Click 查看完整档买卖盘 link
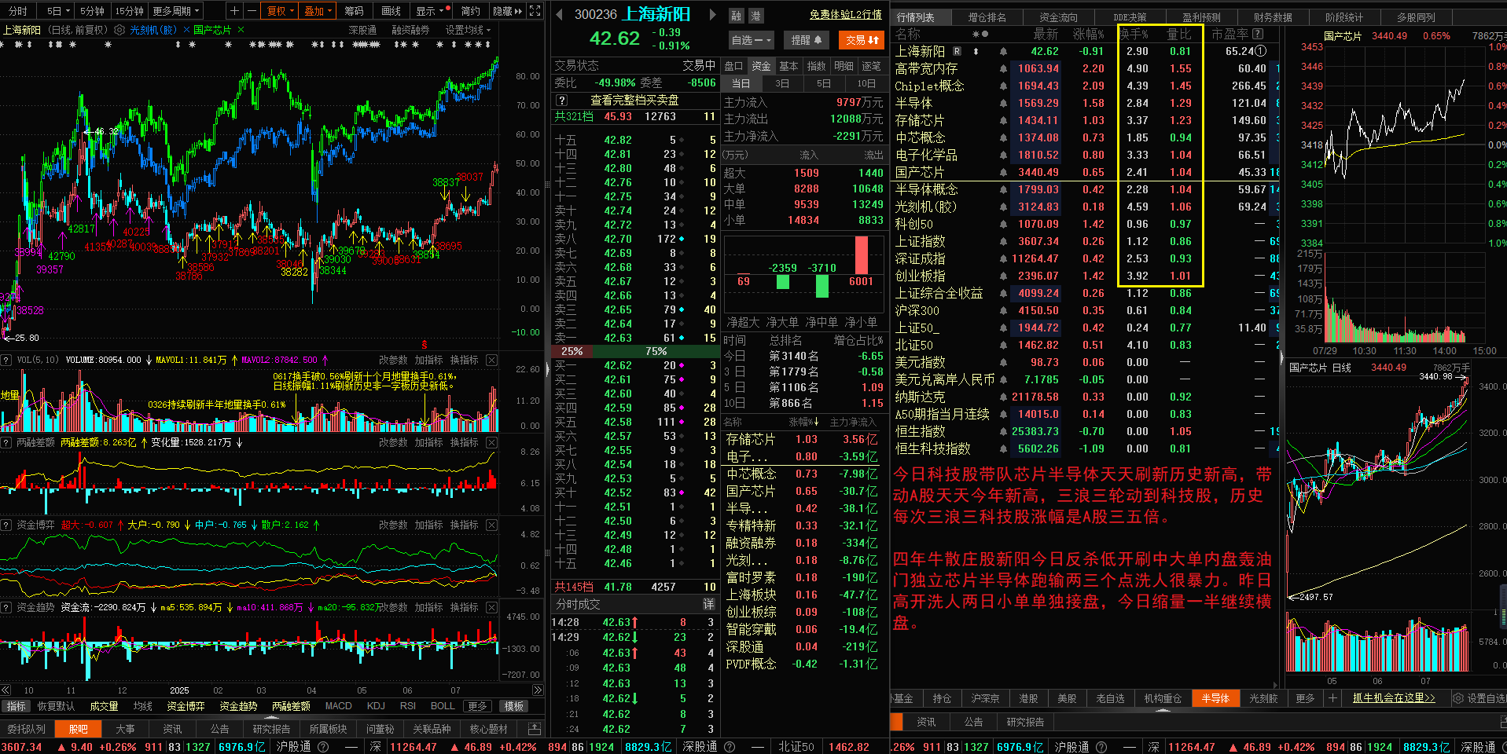 pyautogui.click(x=634, y=101)
